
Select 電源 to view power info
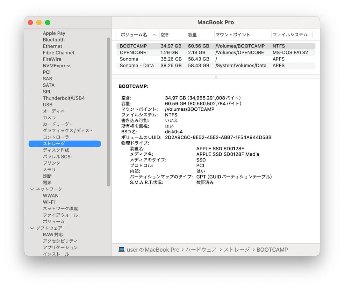point(47,182)
